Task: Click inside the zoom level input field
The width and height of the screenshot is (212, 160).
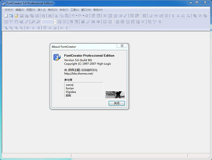Action: (x=48, y=22)
